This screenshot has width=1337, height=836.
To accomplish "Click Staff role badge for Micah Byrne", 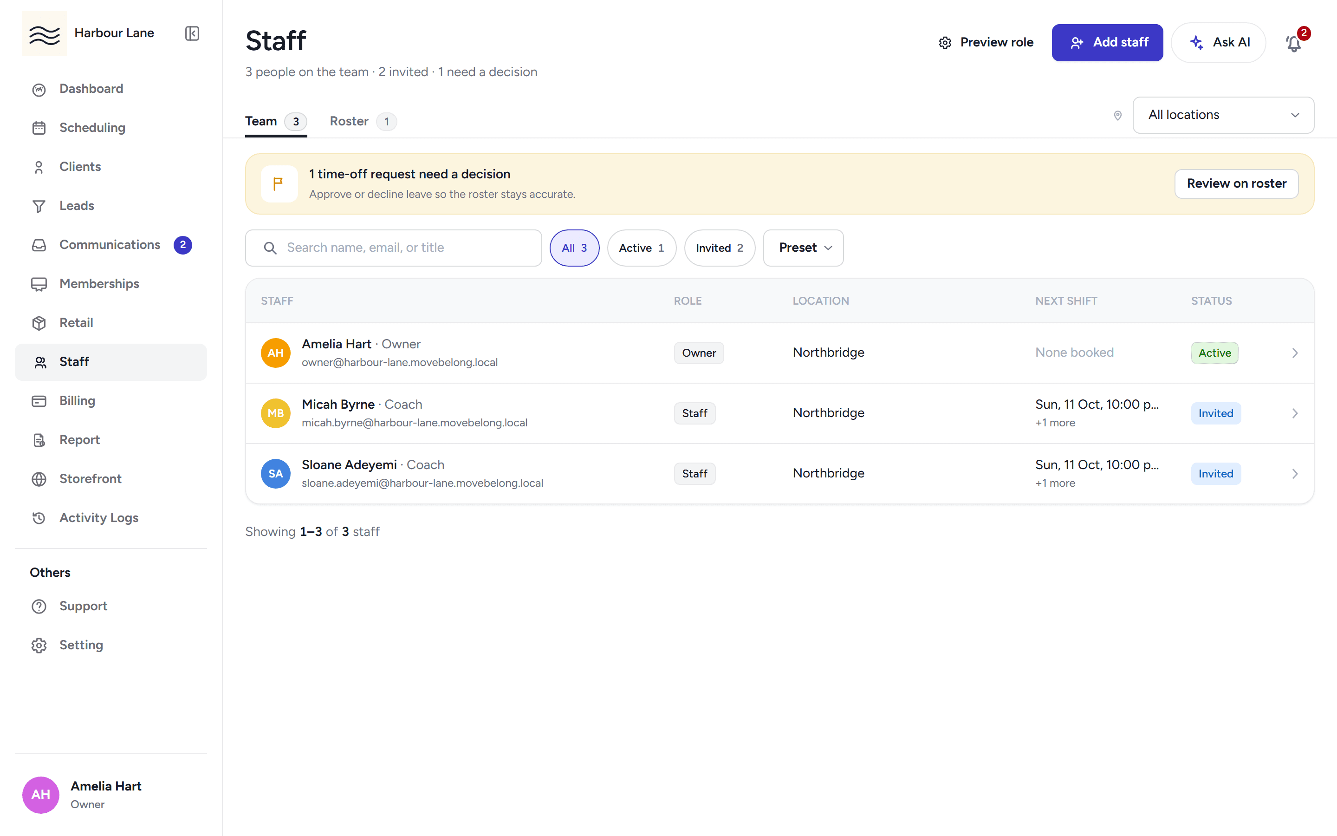I will (x=694, y=413).
